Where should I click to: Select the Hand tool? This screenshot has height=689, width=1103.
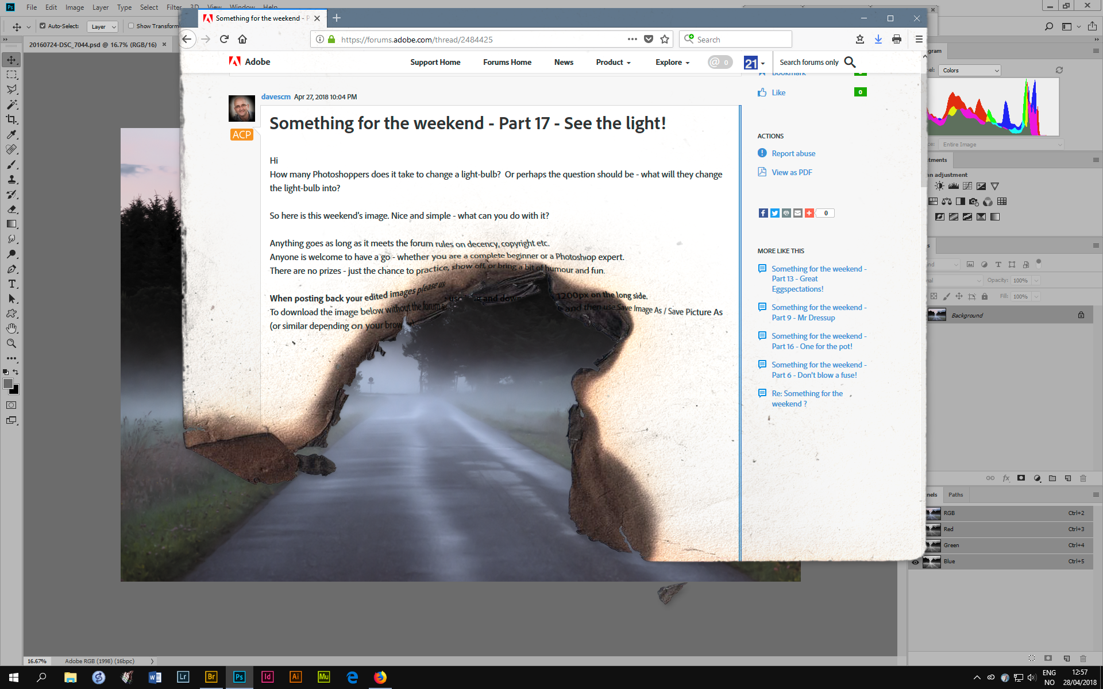tap(11, 328)
